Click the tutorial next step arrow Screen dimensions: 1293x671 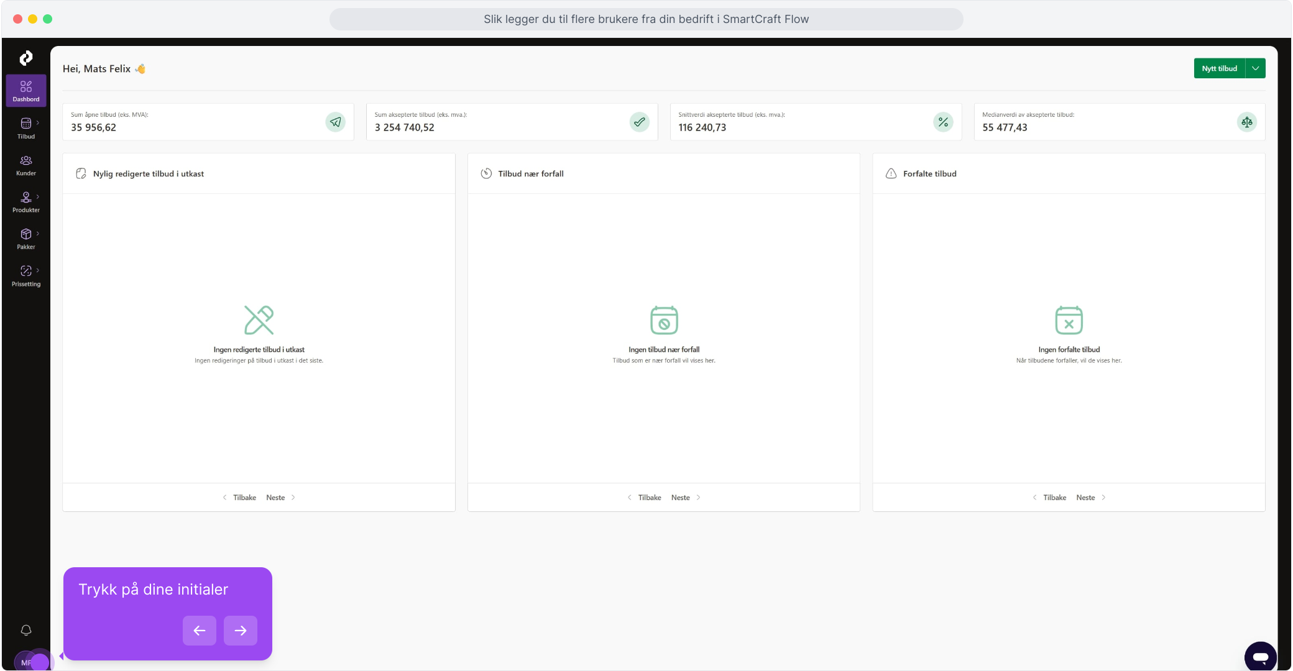[241, 631]
